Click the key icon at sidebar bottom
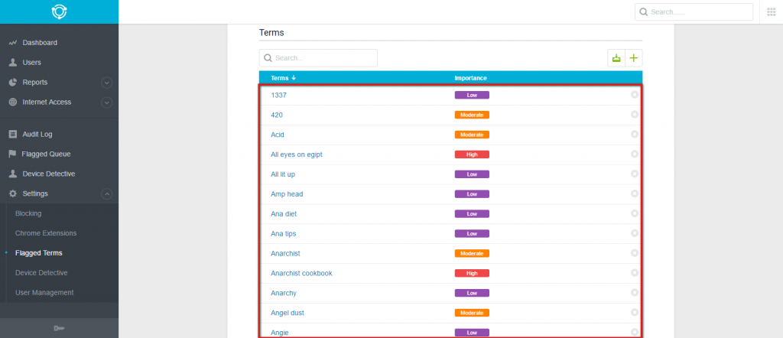Viewport: 783px width, 338px height. 59,328
